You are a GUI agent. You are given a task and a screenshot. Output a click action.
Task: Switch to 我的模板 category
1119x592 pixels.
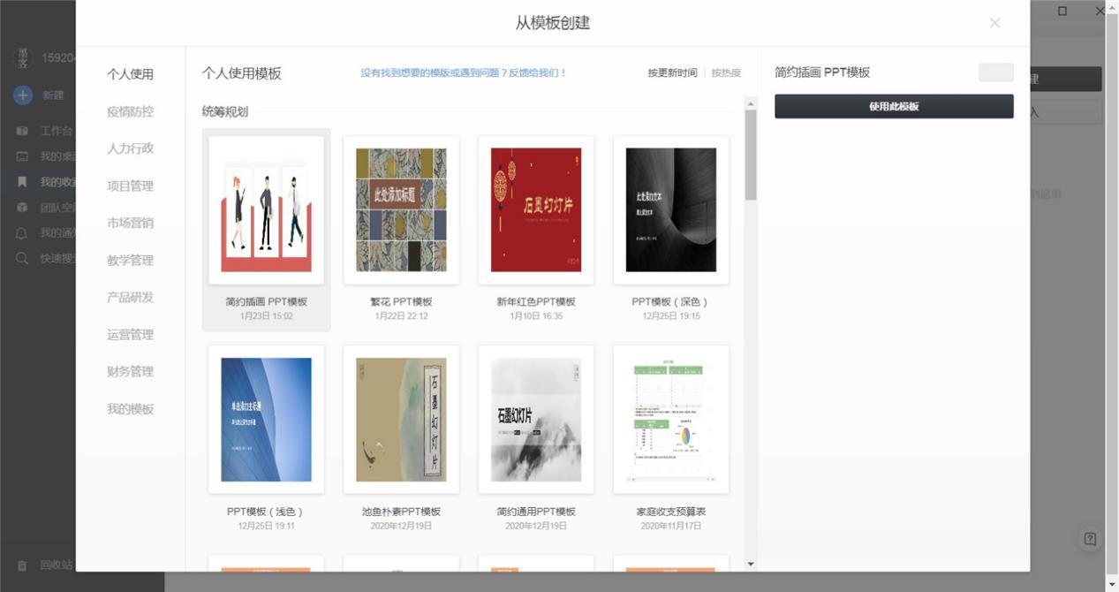130,409
